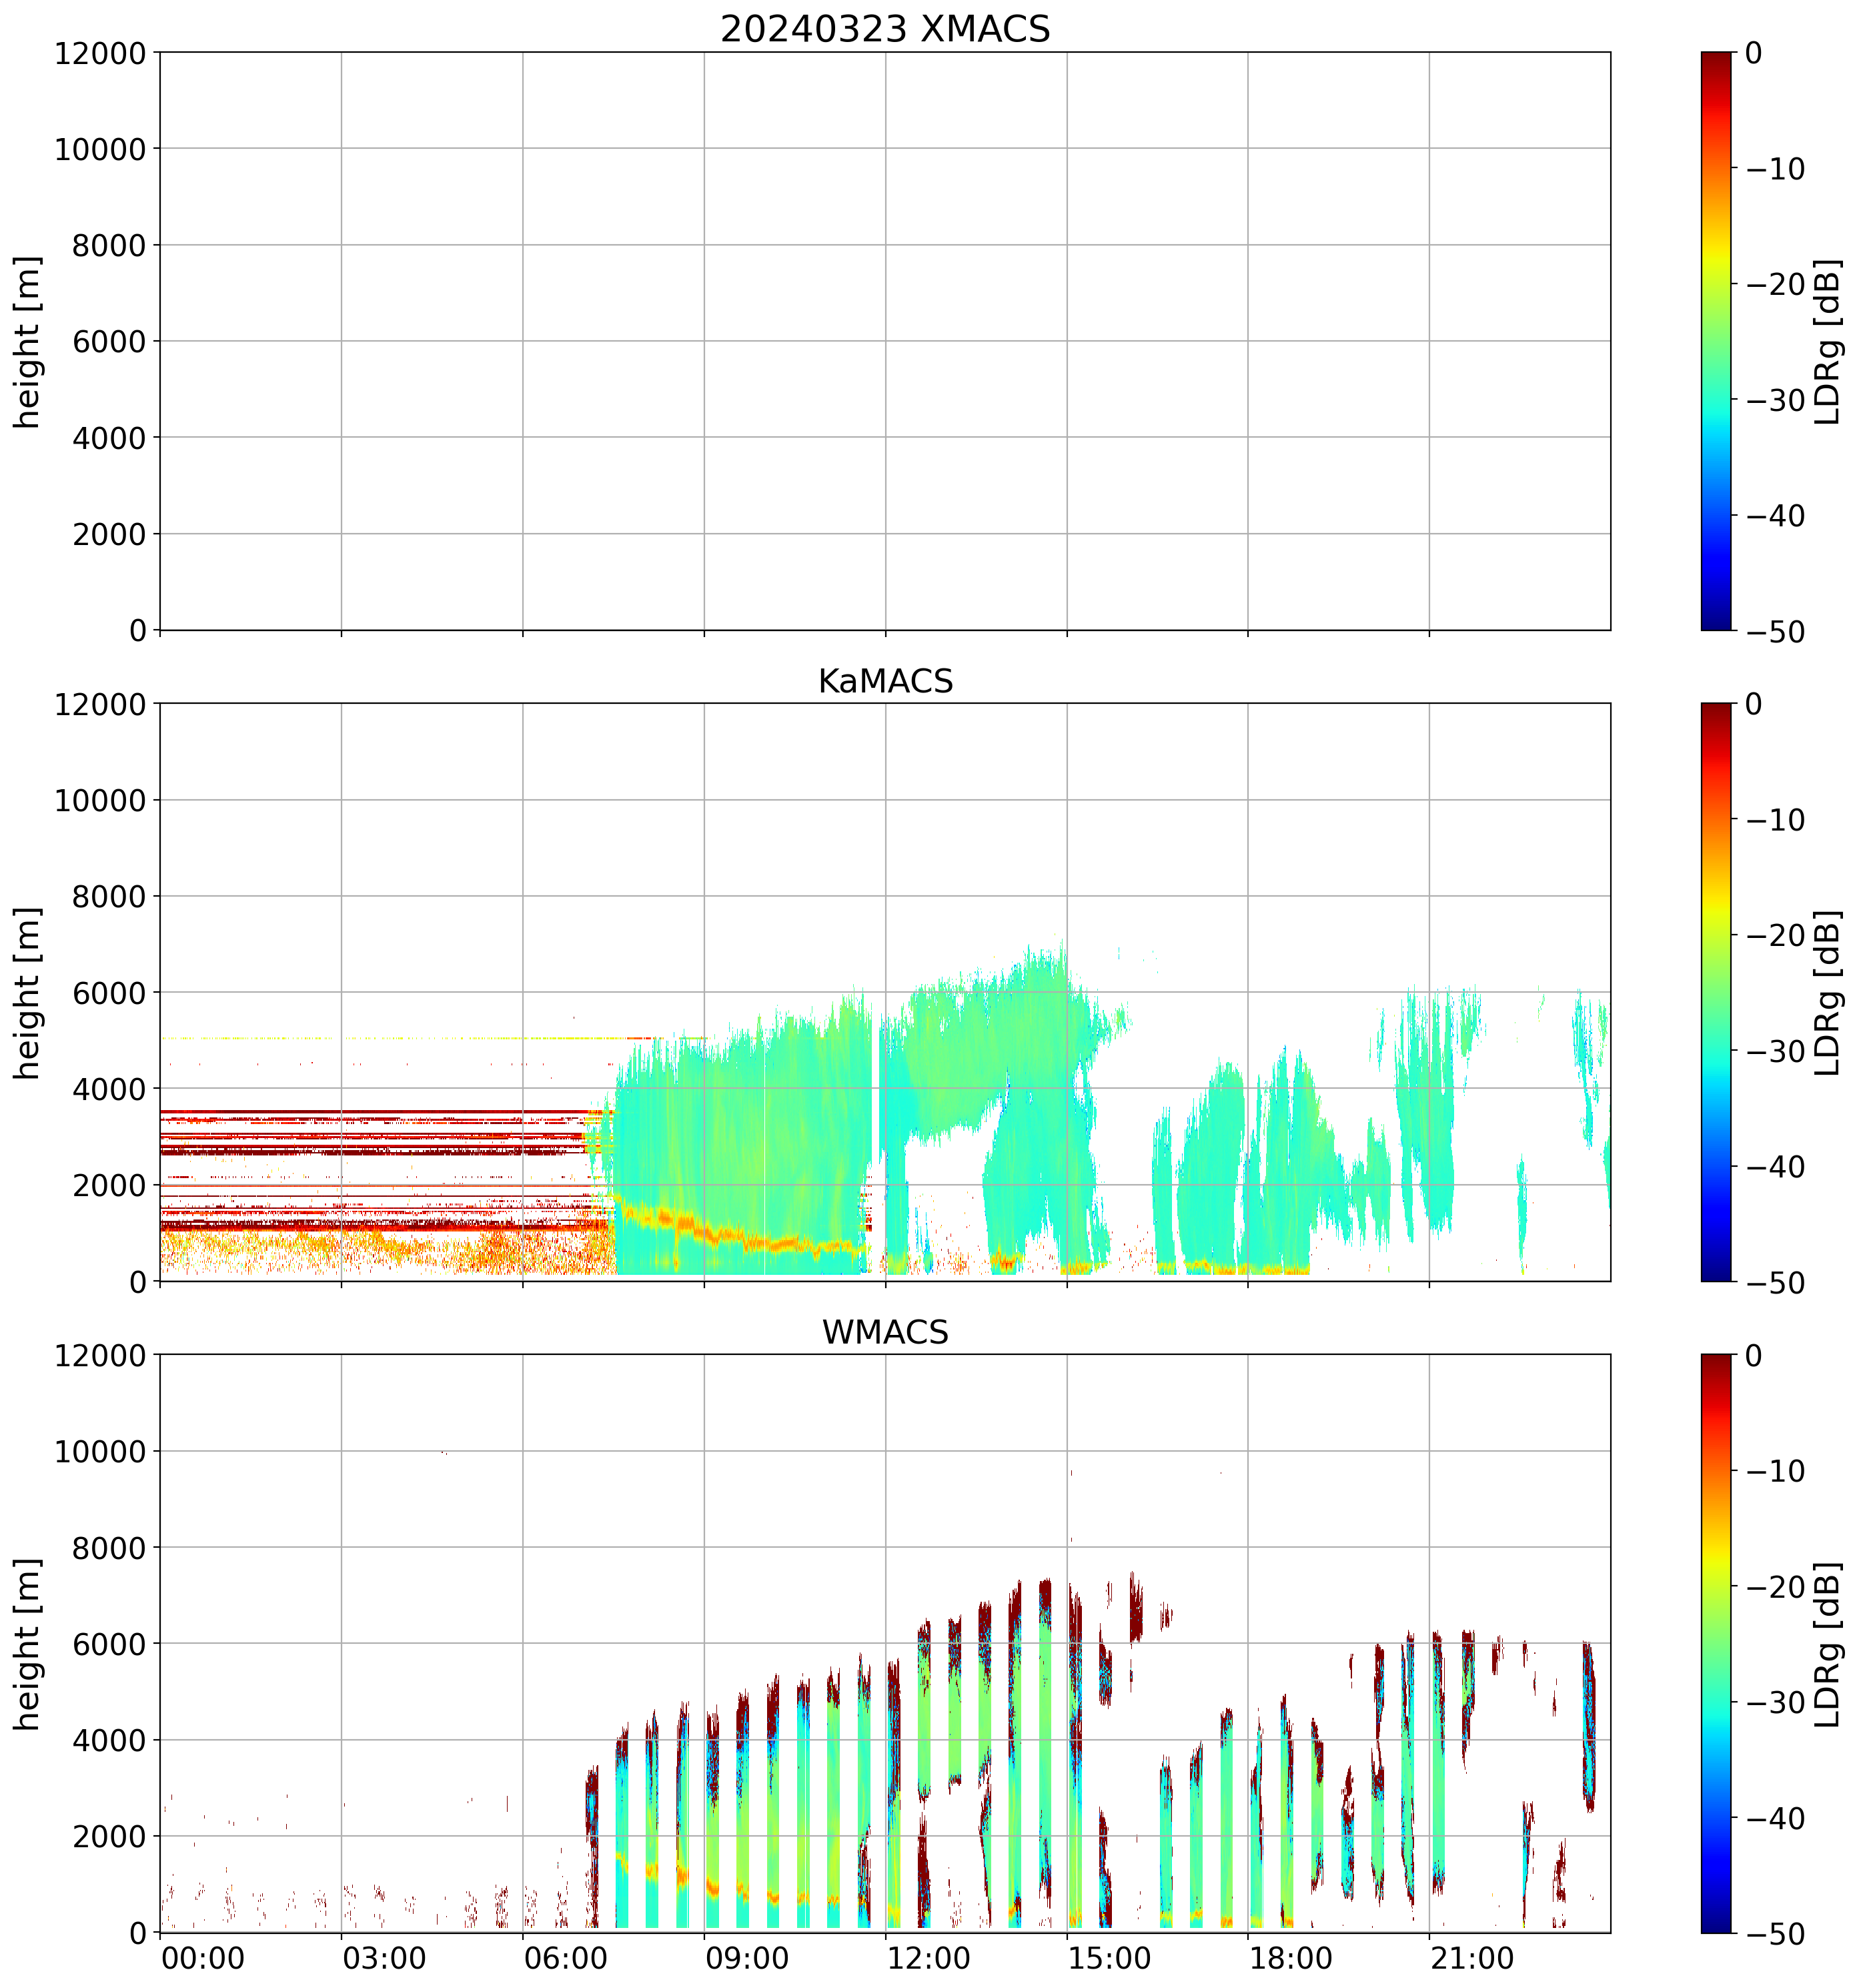The image size is (1859, 1988).
Task: Click the -30 tick on top colorbar
Action: point(1775,400)
